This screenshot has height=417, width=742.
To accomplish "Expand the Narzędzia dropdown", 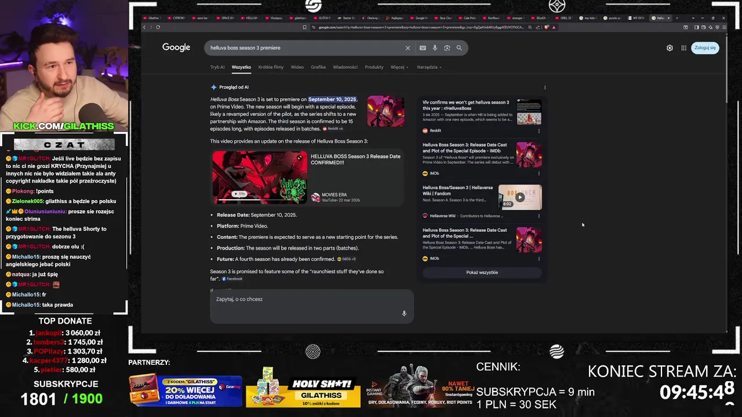I will click(429, 67).
